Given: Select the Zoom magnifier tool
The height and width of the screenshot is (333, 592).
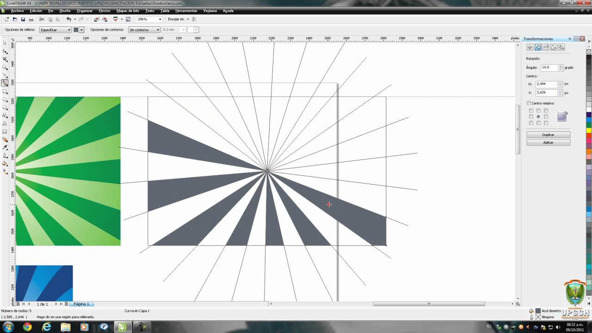Looking at the screenshot, I should click(x=5, y=67).
